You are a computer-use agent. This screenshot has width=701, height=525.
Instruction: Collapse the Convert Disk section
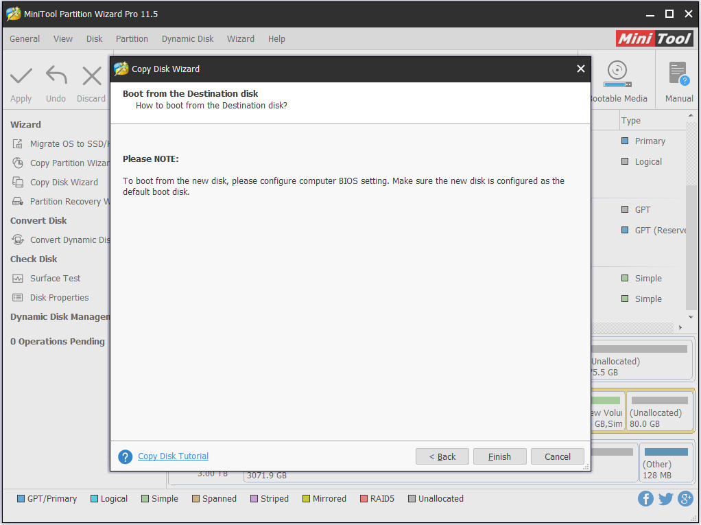click(x=38, y=220)
